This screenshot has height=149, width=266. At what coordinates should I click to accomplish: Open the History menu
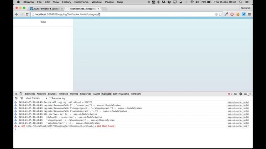(66, 2)
